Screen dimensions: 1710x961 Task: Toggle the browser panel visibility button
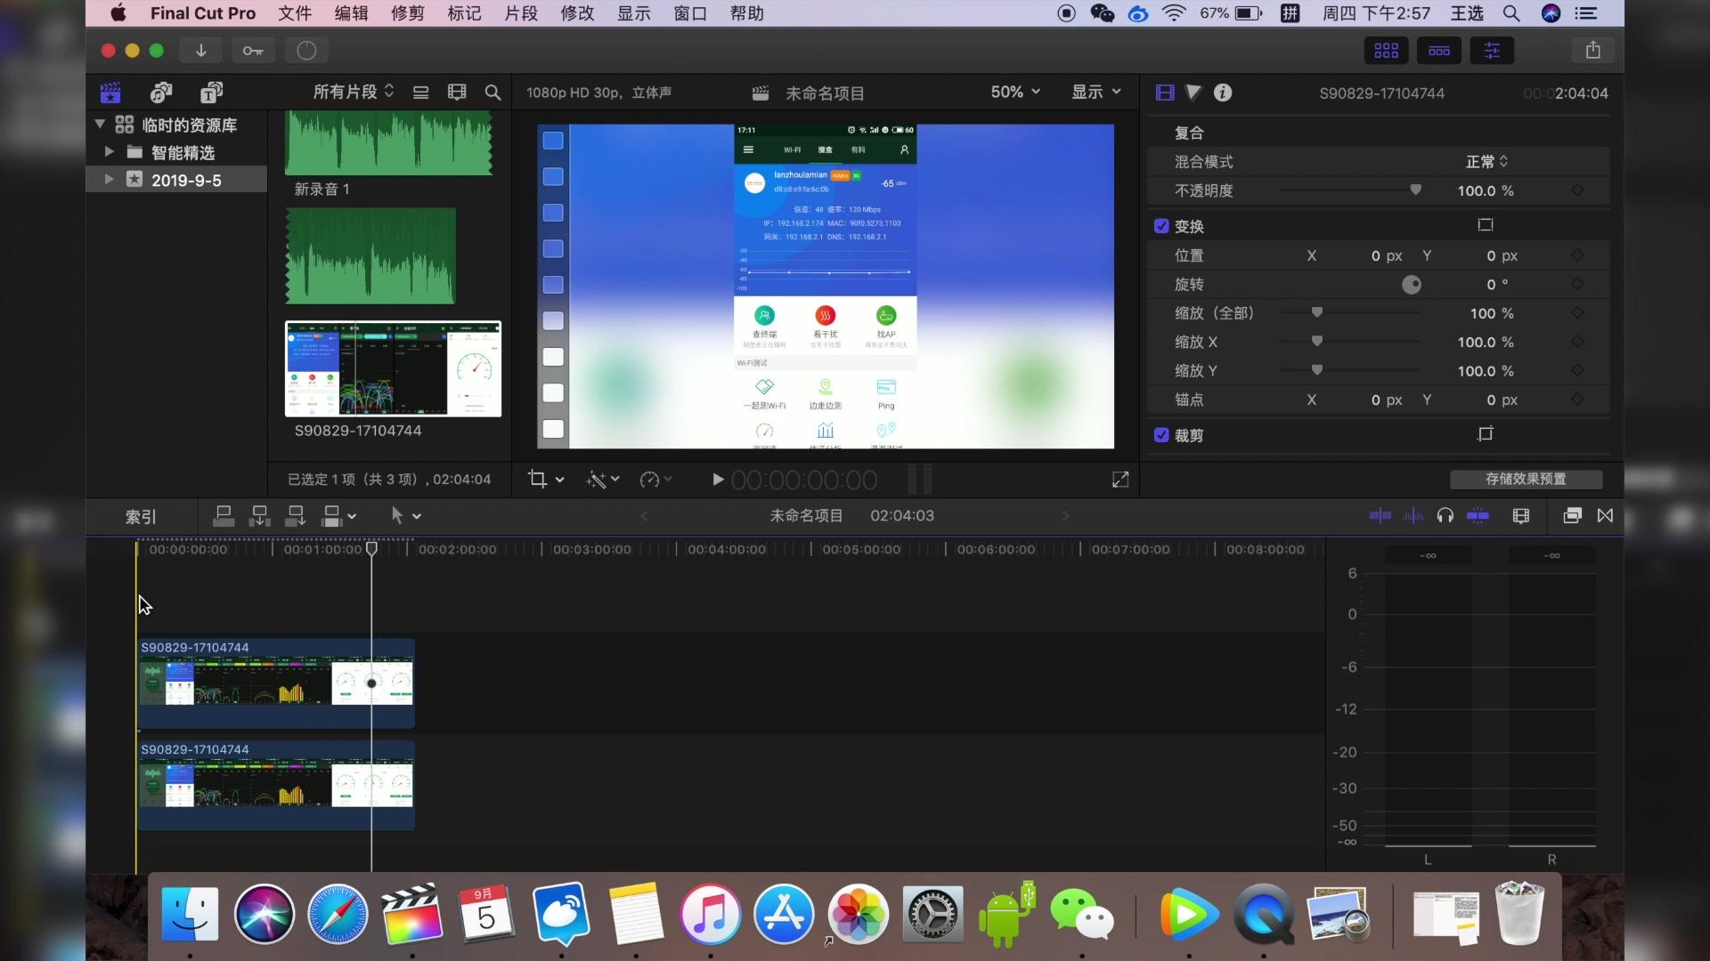1386,51
